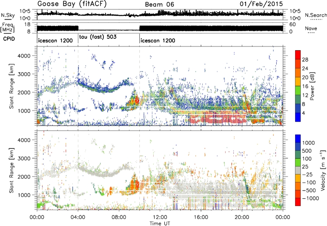The image size is (327, 226).
Task: Click the "60" Nave axis tick value
Action: [292, 24]
